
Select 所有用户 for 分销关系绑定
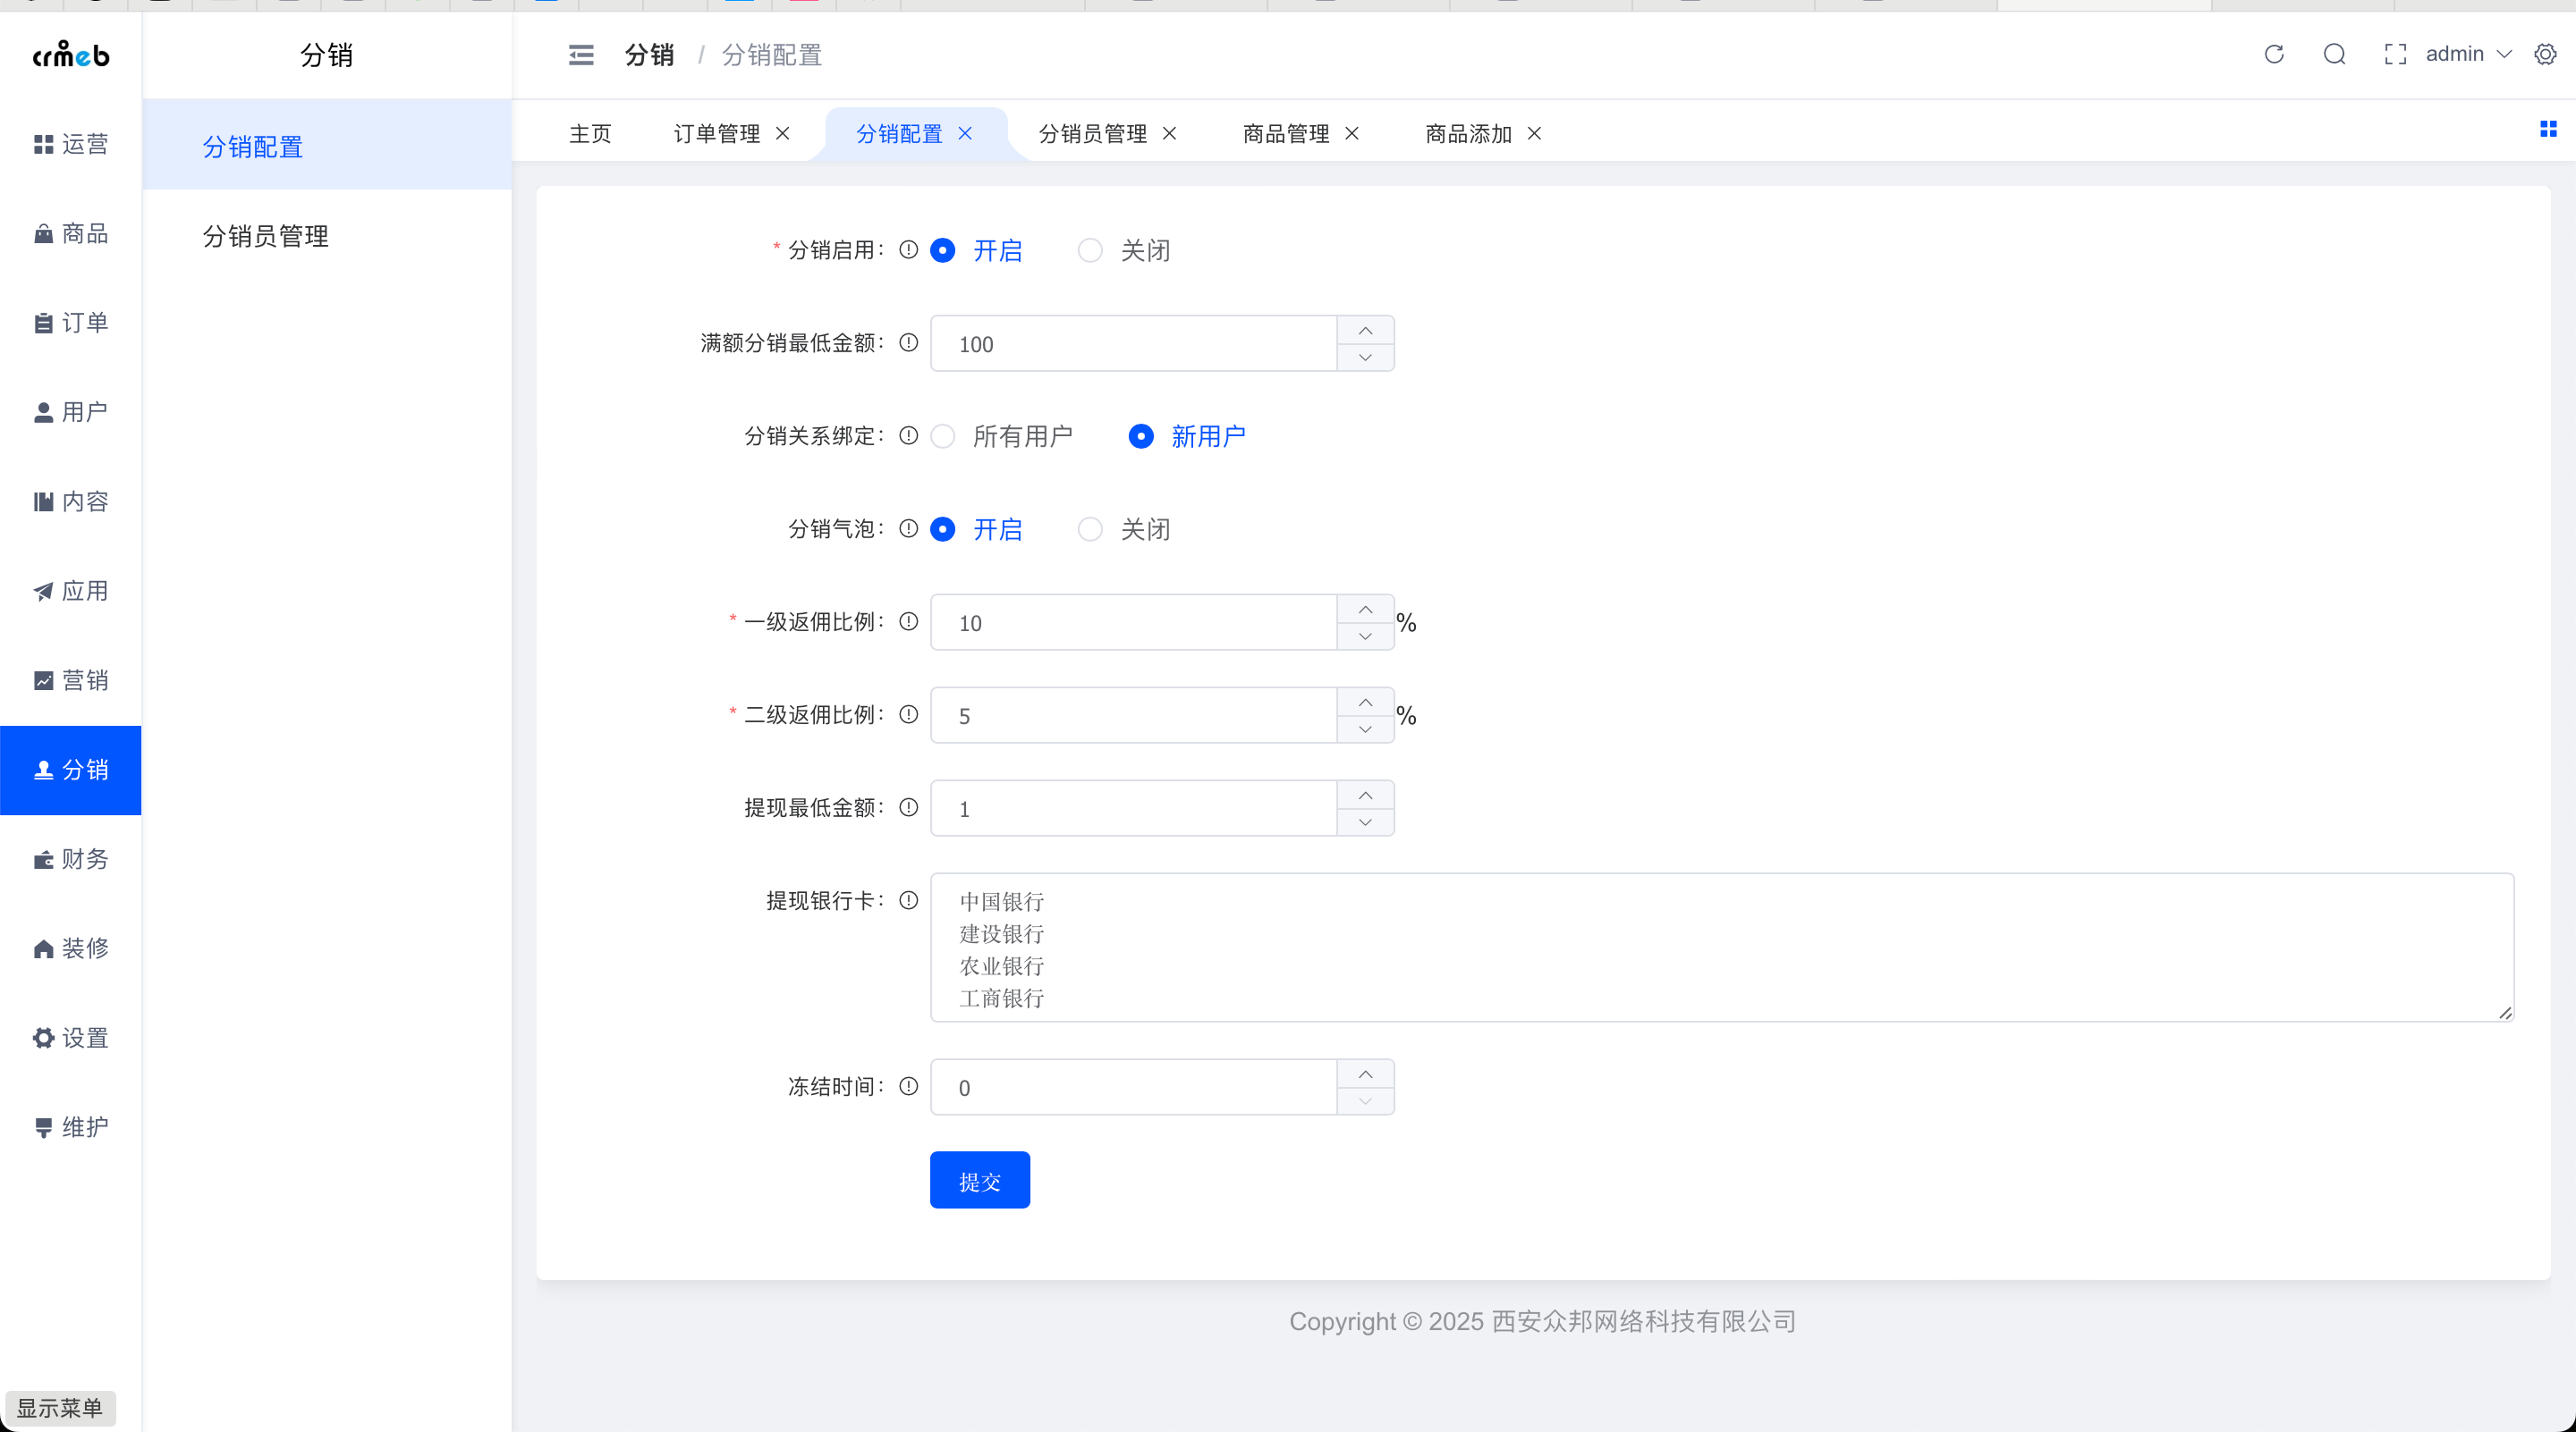coord(942,437)
